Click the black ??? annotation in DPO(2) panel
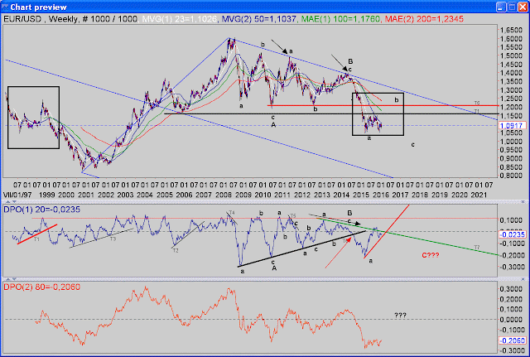The width and height of the screenshot is (530, 357). point(400,315)
